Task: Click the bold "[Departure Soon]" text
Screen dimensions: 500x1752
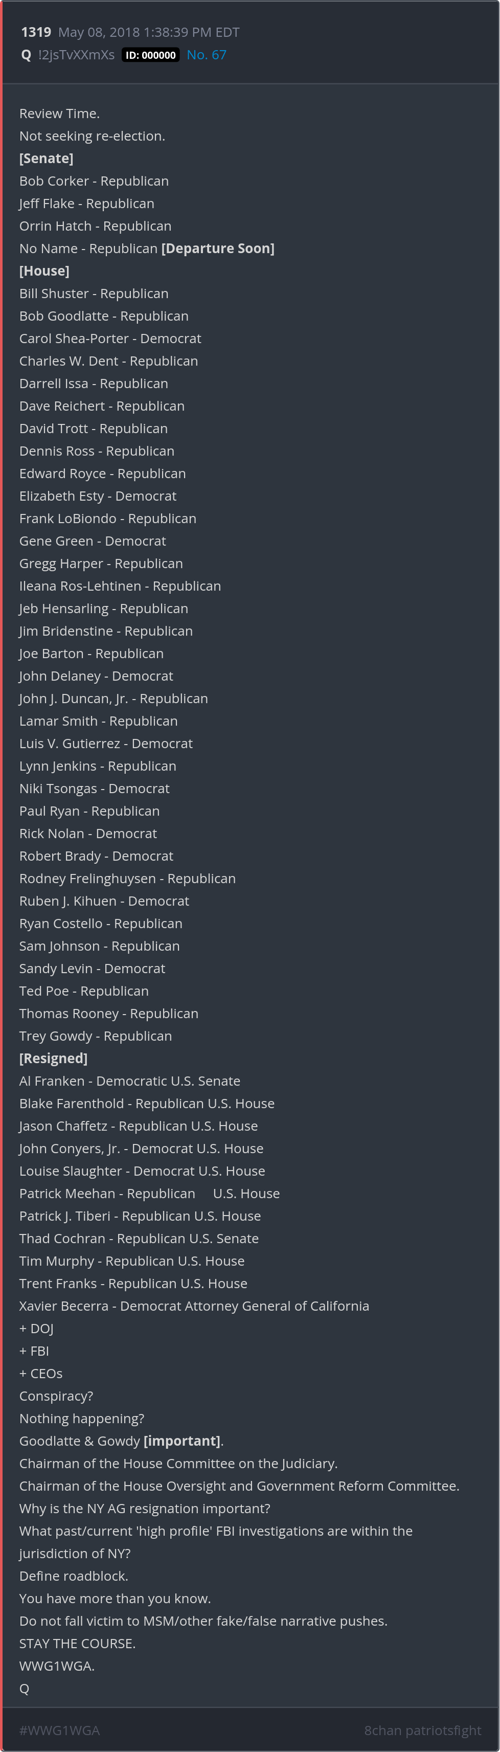Action: click(218, 248)
